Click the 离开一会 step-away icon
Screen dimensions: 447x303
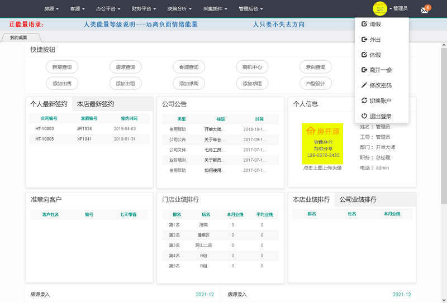click(x=364, y=70)
